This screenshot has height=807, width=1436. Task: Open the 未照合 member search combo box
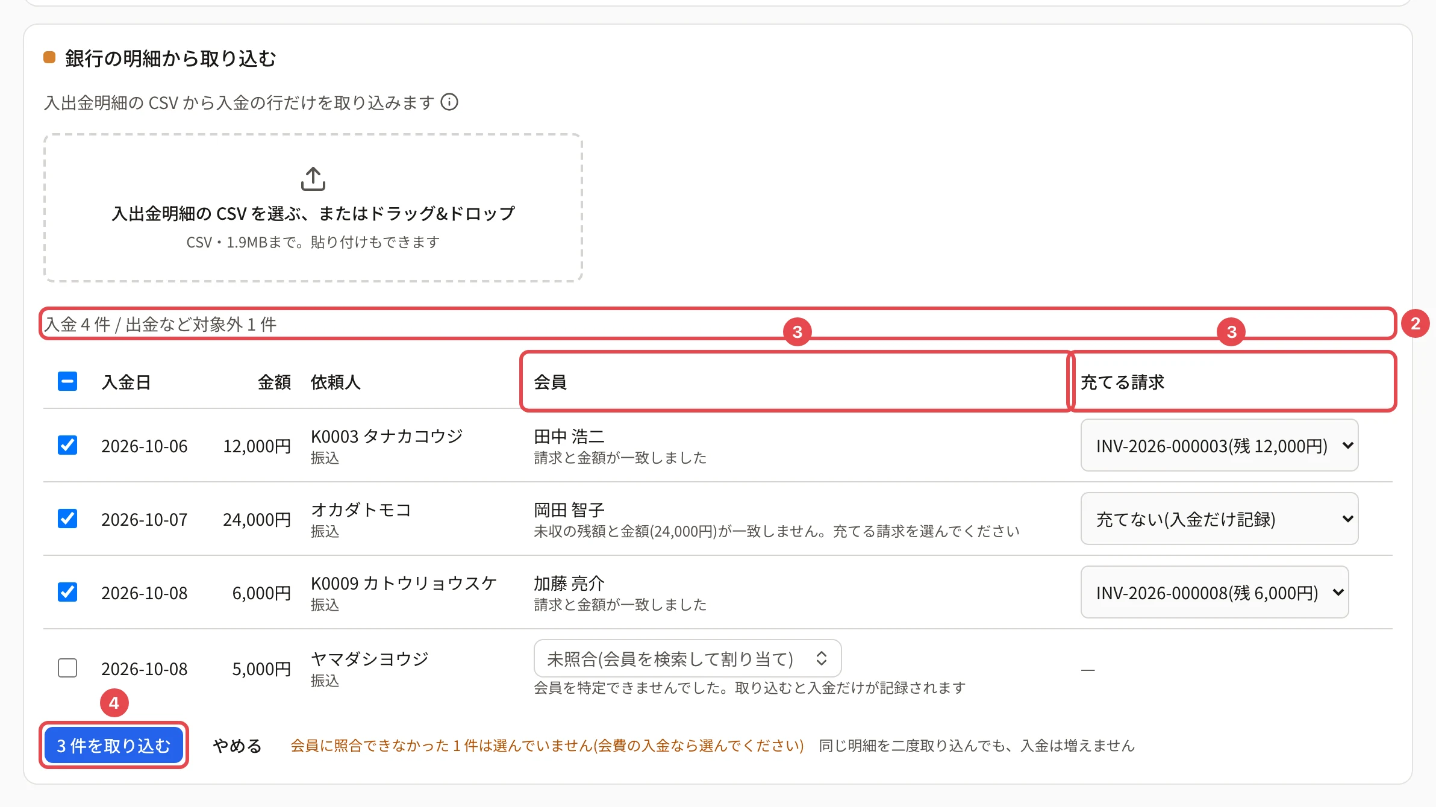[x=687, y=659]
